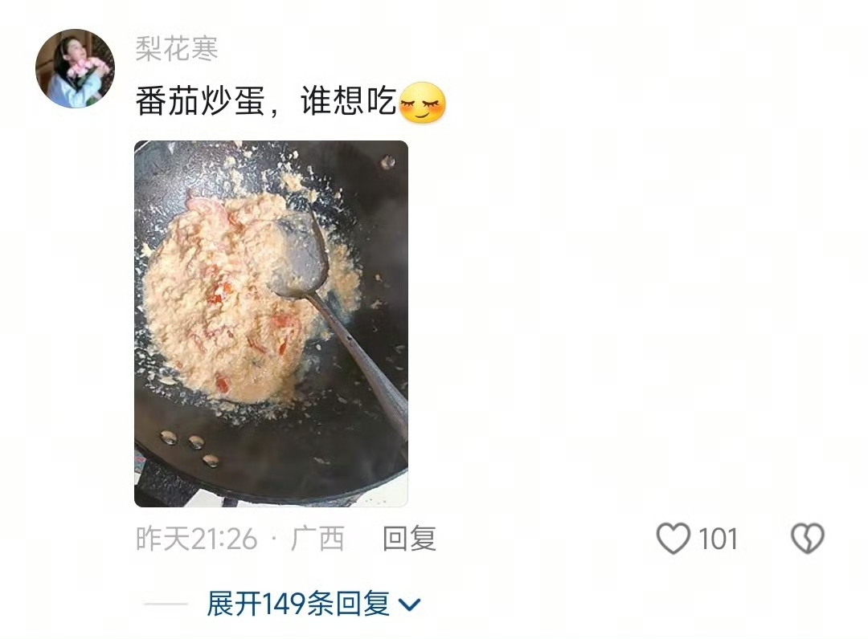The width and height of the screenshot is (868, 639).
Task: Like the comment with the heart icon
Action: click(x=674, y=538)
